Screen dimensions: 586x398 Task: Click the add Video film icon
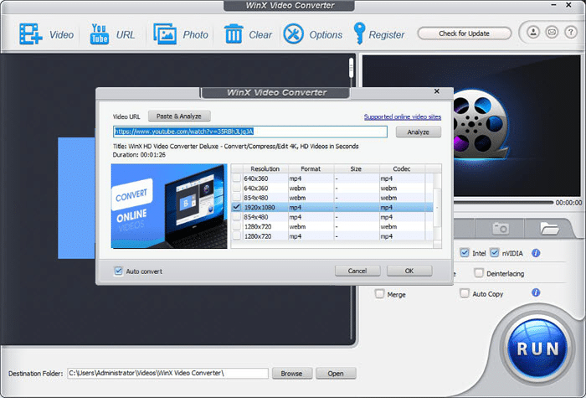pos(31,34)
